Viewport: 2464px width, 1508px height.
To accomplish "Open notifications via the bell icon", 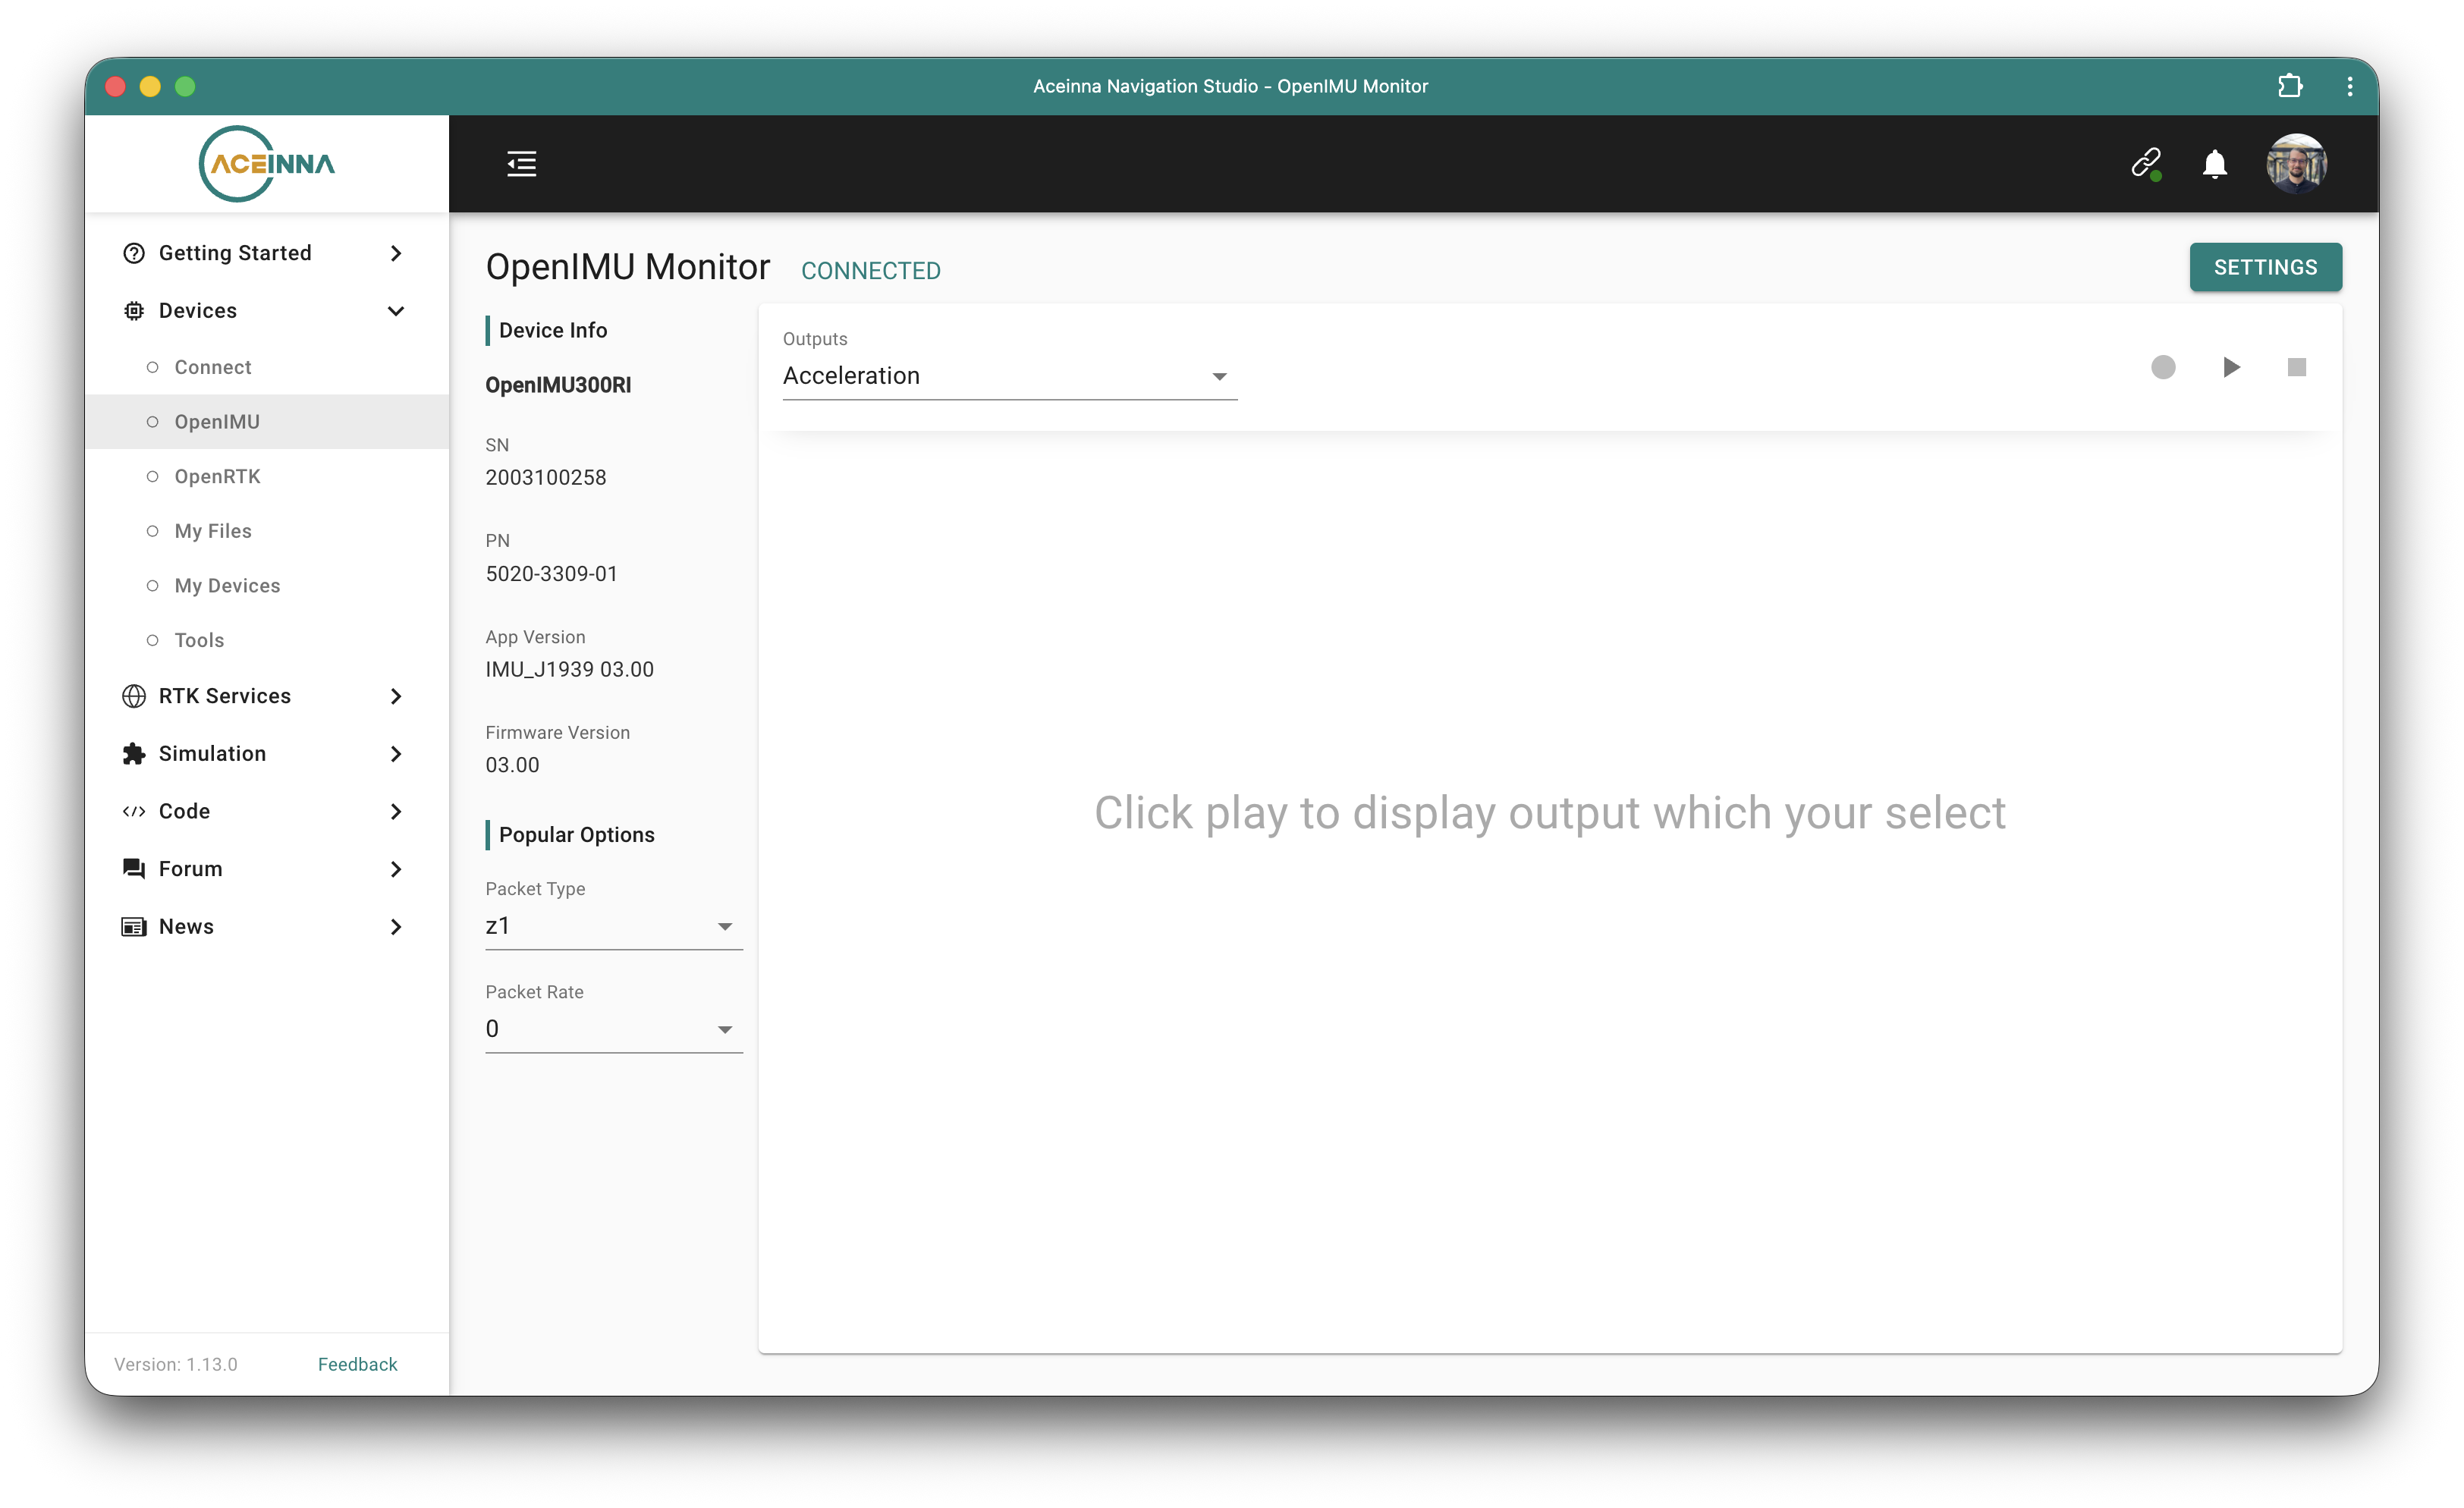I will pos(2214,163).
